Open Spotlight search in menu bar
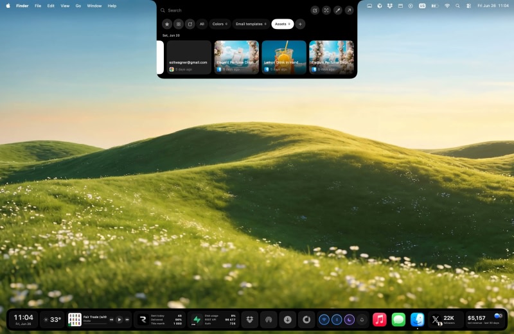The width and height of the screenshot is (514, 334). pyautogui.click(x=457, y=6)
